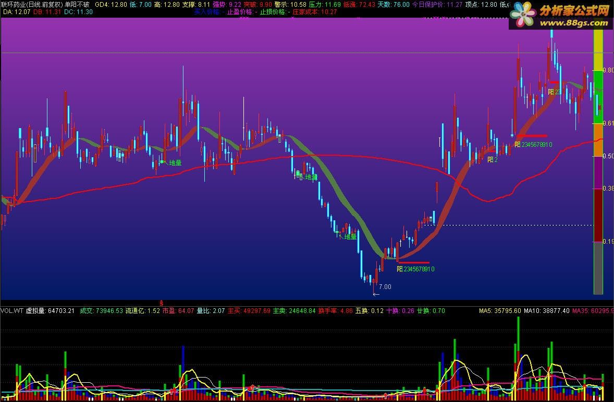Image resolution: width=614 pixels, height=402 pixels.
Task: Click the 9.61 price axis label
Action: click(608, 123)
